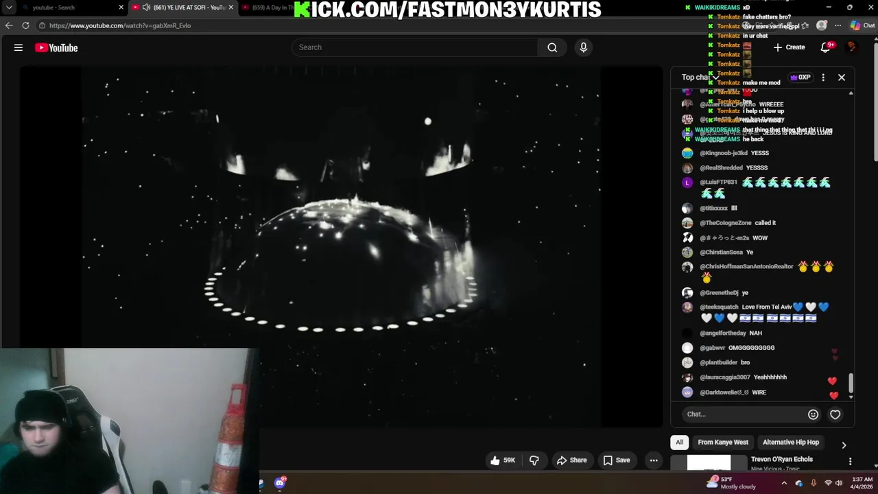Viewport: 878px width, 494px height.
Task: Click the concert video player
Action: click(x=341, y=247)
